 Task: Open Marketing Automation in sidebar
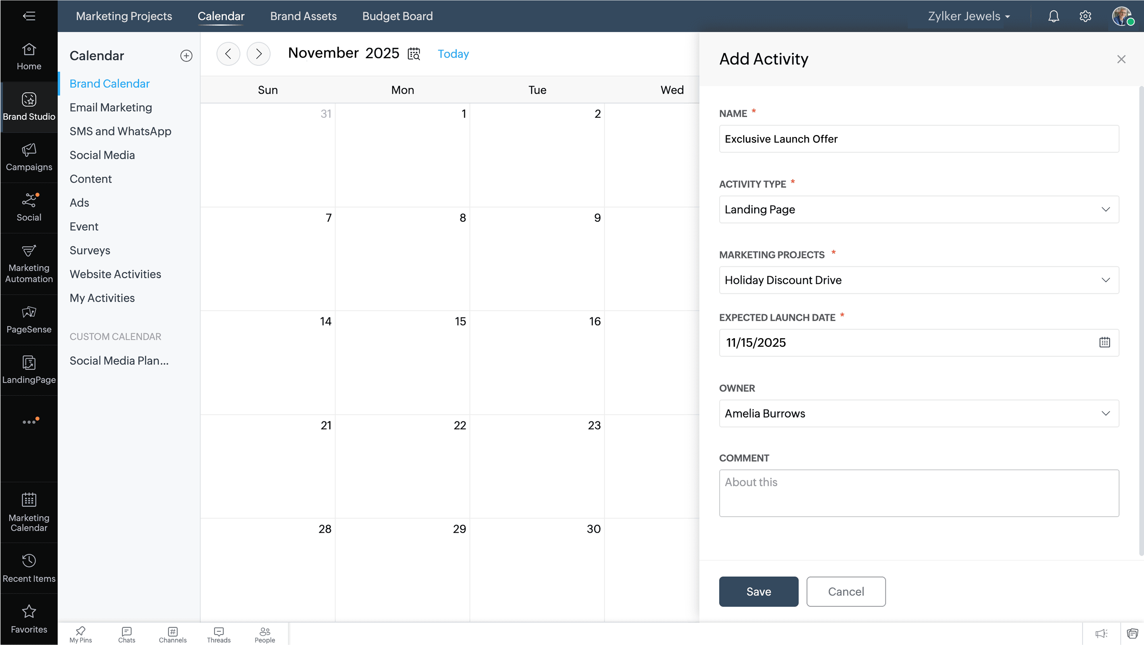click(x=29, y=264)
